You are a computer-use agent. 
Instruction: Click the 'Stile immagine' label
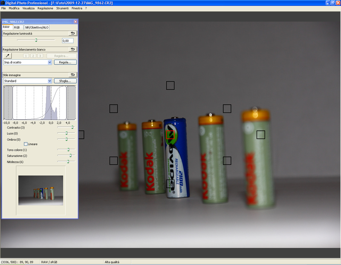[x=12, y=75]
